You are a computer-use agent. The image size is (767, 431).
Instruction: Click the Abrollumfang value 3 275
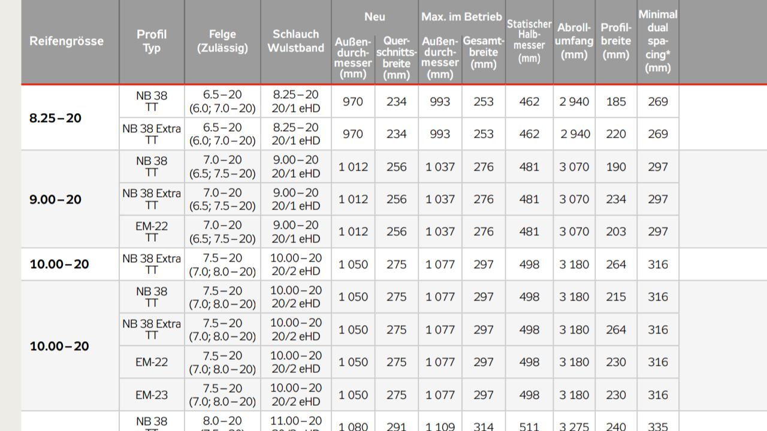click(x=574, y=426)
